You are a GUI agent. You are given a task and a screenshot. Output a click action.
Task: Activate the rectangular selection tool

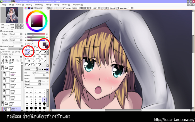coord(26,44)
